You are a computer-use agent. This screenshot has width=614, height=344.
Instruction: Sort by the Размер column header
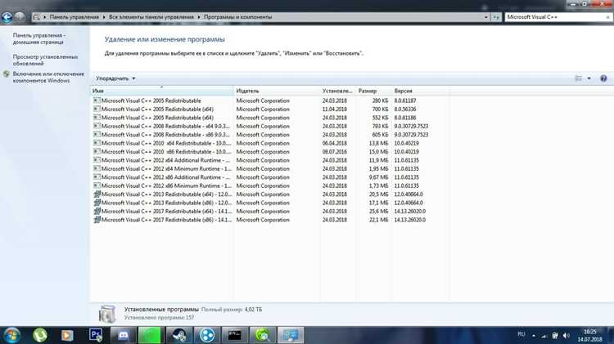click(x=373, y=91)
